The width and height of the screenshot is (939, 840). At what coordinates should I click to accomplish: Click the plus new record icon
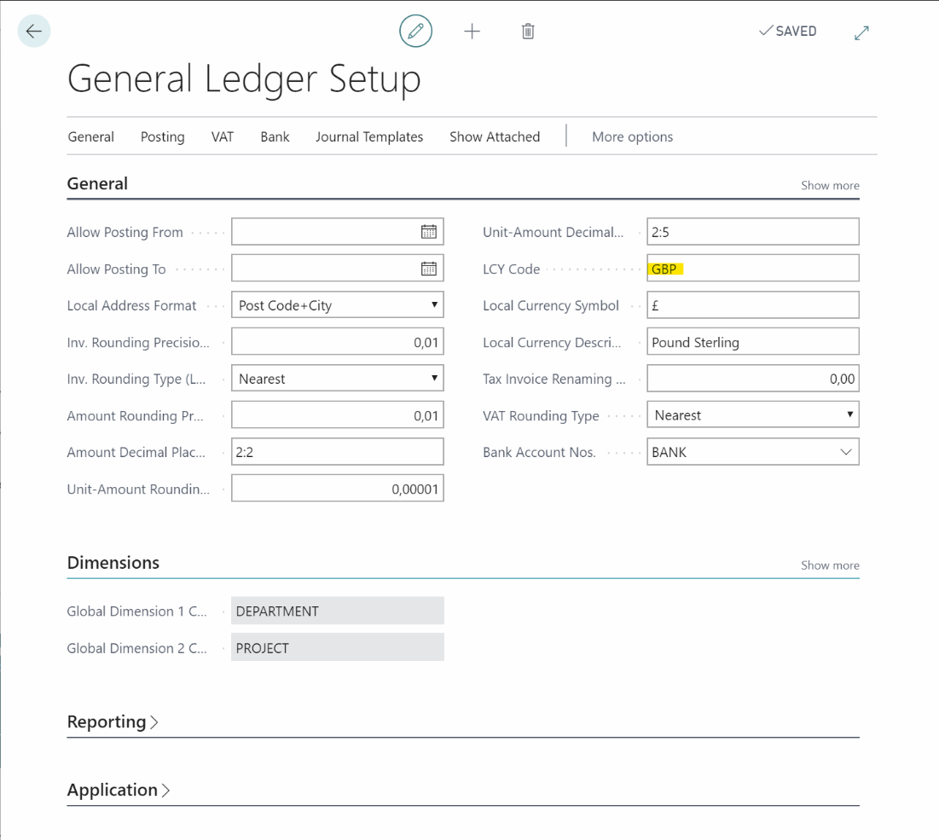[472, 32]
